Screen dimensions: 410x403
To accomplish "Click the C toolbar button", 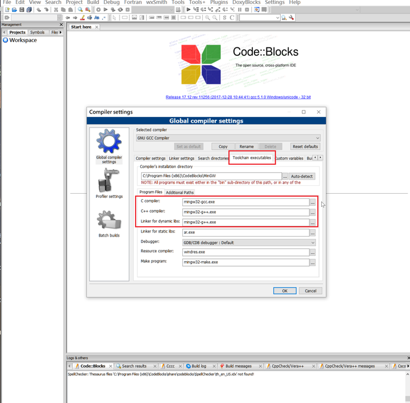I will (232, 18).
